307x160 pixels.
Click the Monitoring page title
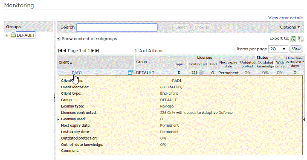click(19, 5)
